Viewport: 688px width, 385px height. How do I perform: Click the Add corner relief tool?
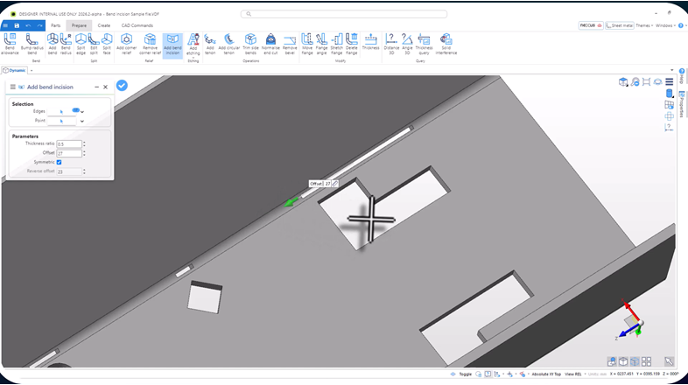click(126, 44)
